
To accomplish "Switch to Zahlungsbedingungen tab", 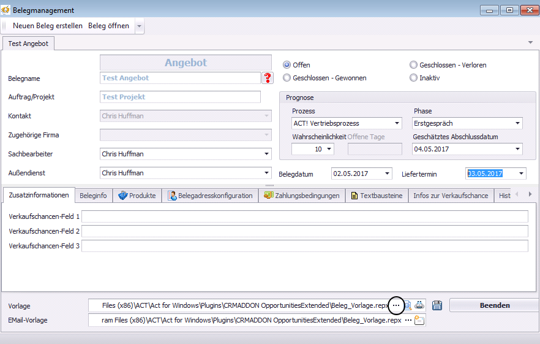I will point(302,196).
